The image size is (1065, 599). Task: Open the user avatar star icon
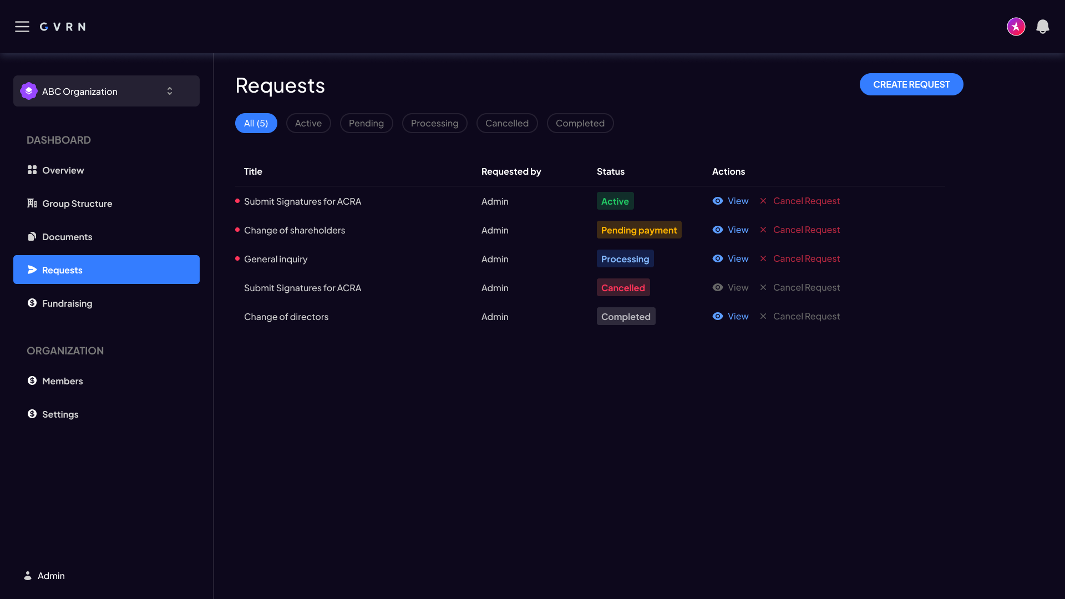pyautogui.click(x=1016, y=27)
